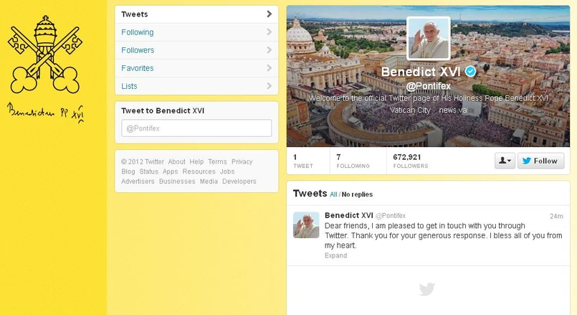
Task: Click the blue verified badge beside Benedict XVI
Action: (470, 71)
